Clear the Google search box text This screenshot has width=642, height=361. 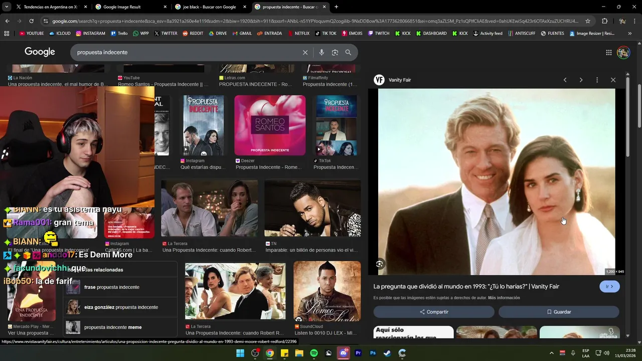coord(305,52)
